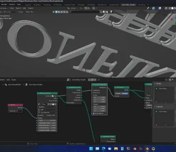176x152 pixels.
Task: Click the filter funnel icon in viewport header
Action: (111, 12)
